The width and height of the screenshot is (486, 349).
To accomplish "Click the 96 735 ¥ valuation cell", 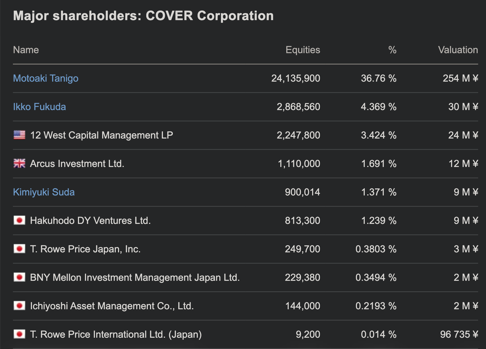I will point(459,335).
